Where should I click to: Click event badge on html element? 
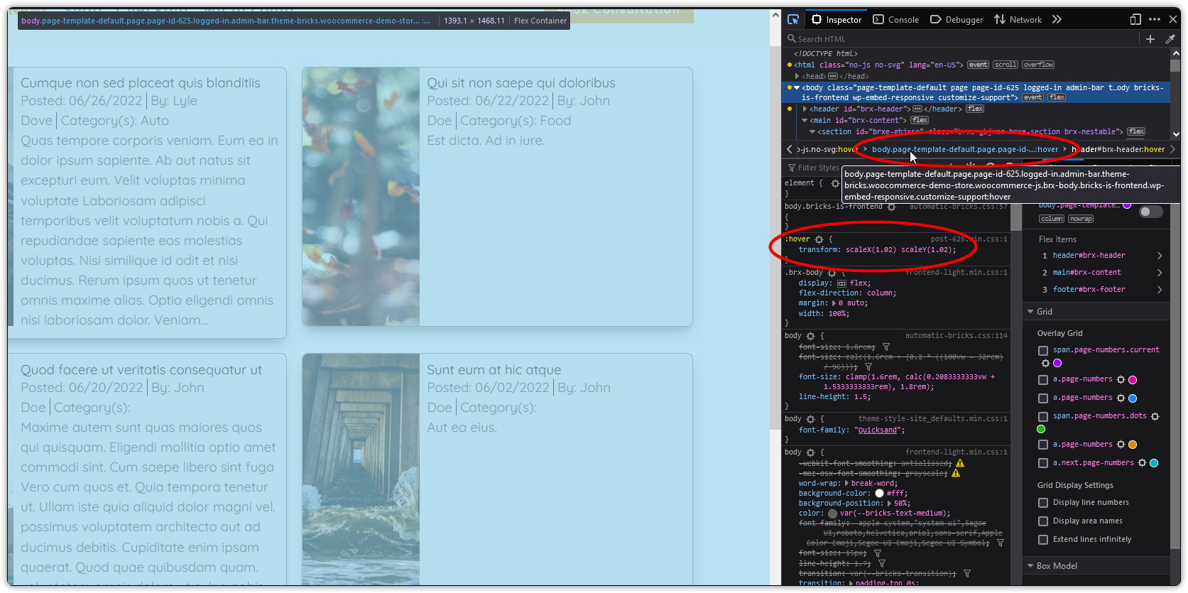click(x=978, y=65)
